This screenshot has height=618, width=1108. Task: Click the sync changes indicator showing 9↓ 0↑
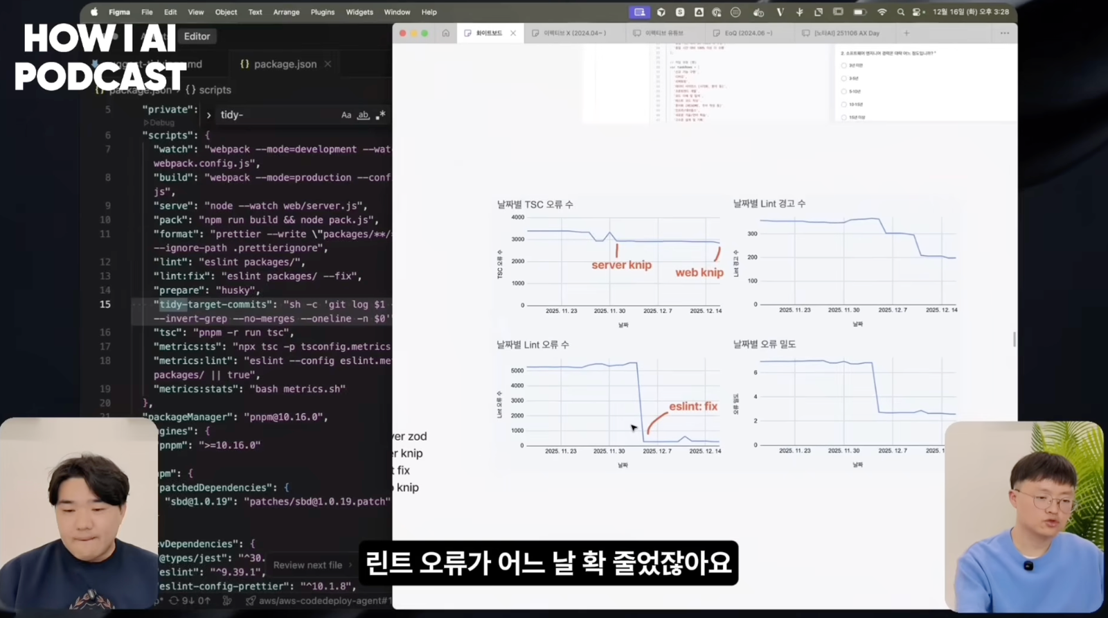190,601
